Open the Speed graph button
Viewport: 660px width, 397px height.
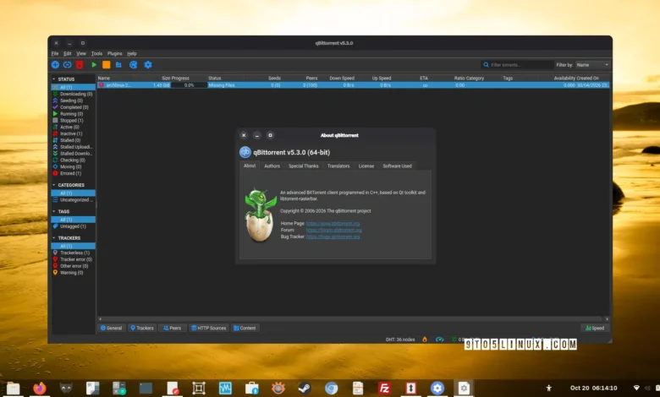pos(595,328)
